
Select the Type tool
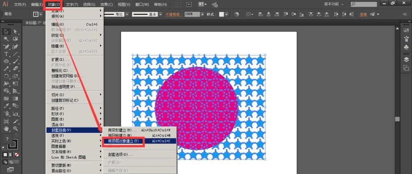[x=6, y=54]
